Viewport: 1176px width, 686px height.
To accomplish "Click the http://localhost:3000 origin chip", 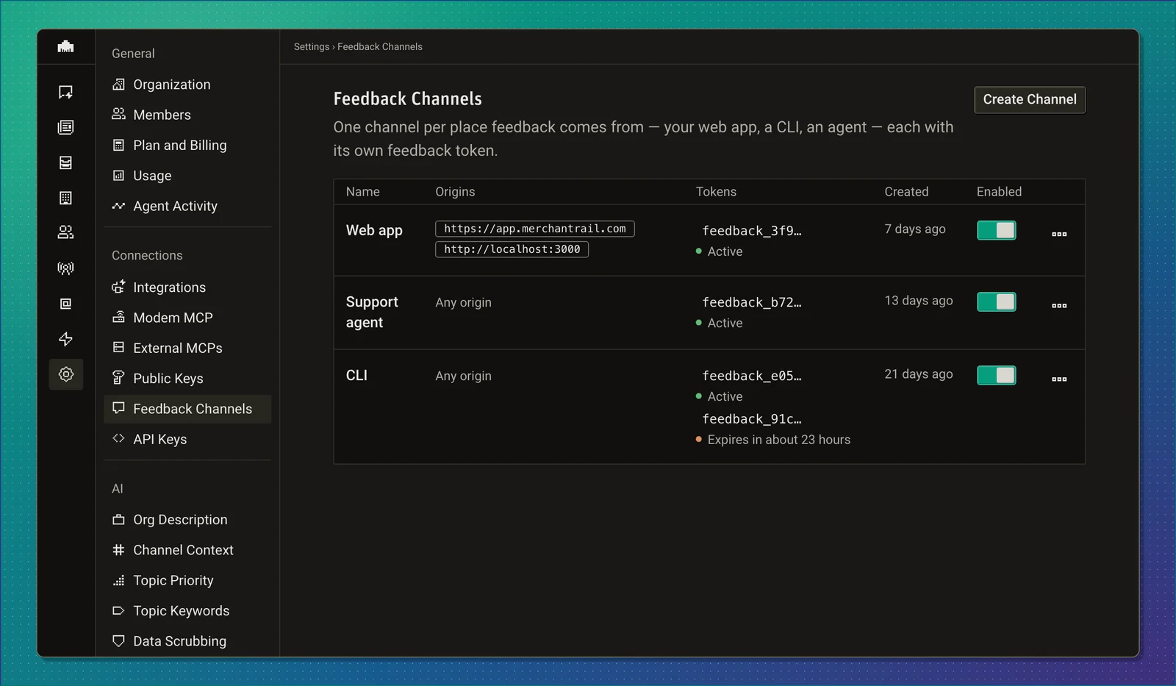I will click(512, 249).
